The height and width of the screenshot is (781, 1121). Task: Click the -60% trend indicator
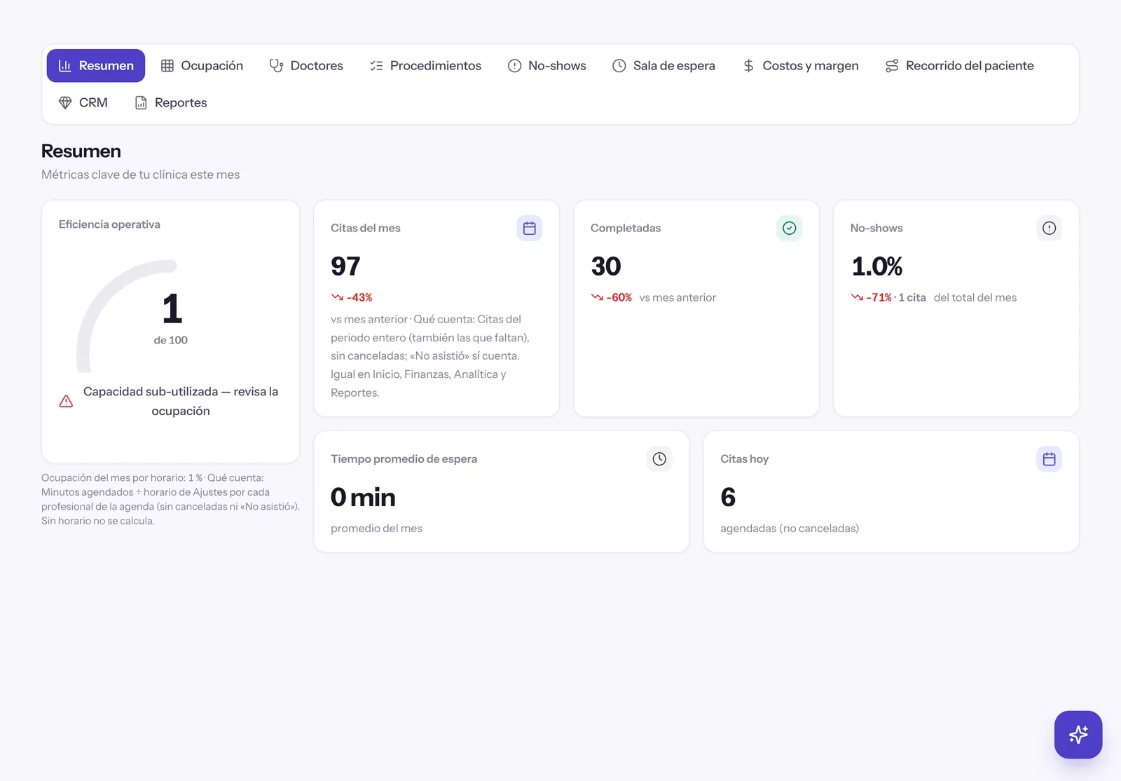[612, 297]
